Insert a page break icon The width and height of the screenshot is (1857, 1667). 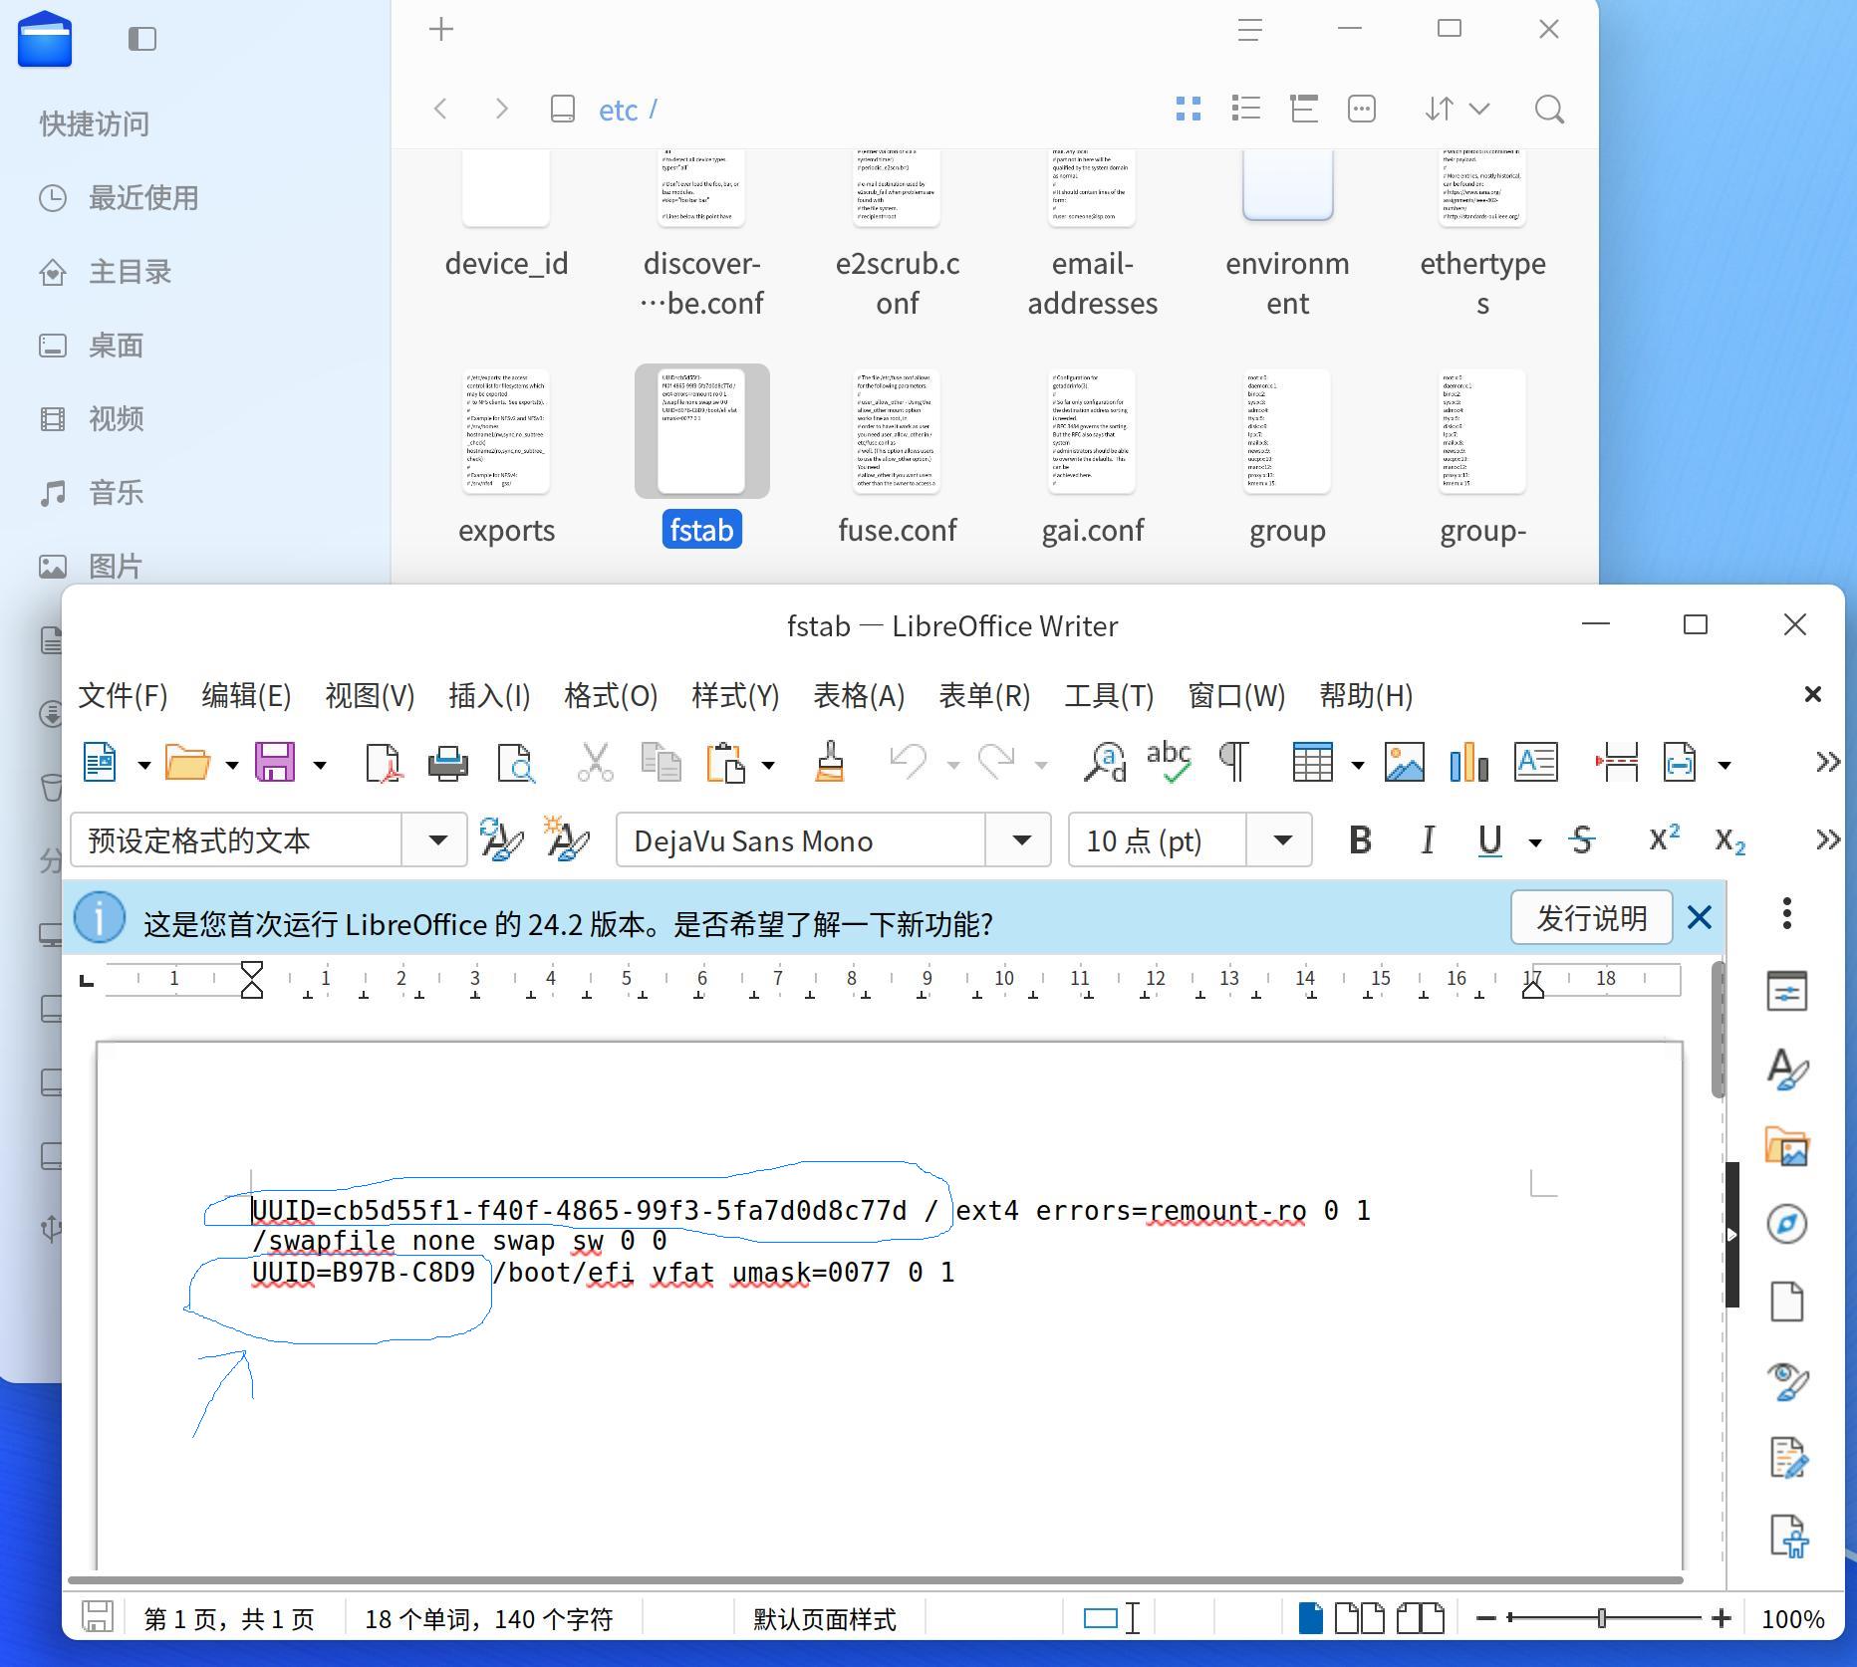click(x=1617, y=764)
